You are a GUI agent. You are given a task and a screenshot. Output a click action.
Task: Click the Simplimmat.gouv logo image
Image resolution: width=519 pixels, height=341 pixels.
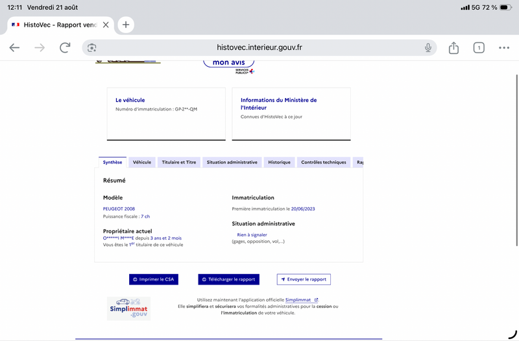[128, 309]
